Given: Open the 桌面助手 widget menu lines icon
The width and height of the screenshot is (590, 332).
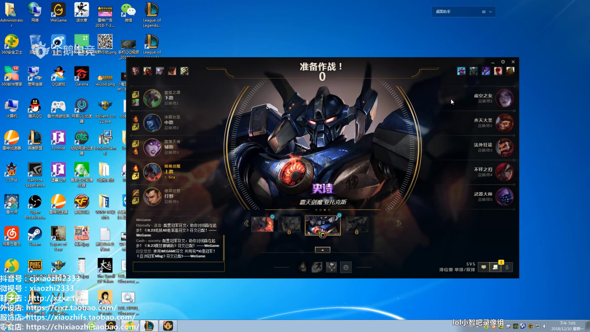Looking at the screenshot, I should [484, 12].
